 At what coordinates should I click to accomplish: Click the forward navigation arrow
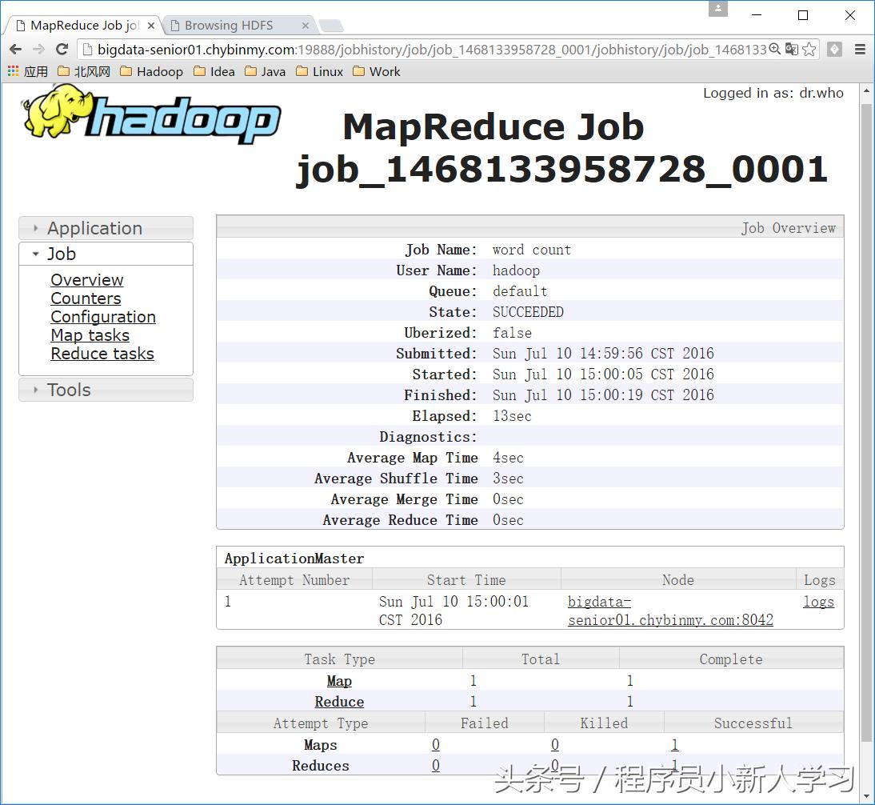click(x=38, y=49)
